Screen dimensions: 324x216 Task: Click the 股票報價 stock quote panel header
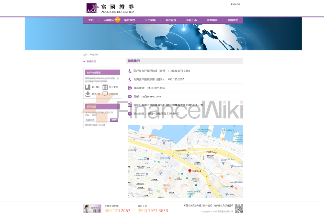102,106
